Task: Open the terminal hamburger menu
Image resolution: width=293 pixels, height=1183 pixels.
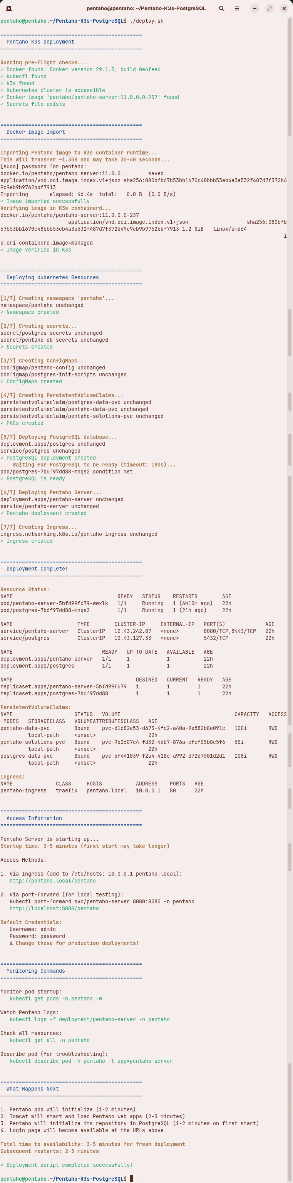Action: coord(237,8)
